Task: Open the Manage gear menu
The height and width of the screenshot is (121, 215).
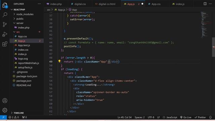Action: point(5,110)
